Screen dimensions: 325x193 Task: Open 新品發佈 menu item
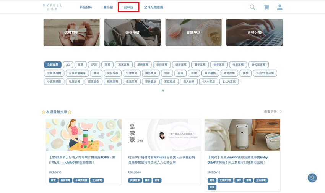click(x=86, y=7)
